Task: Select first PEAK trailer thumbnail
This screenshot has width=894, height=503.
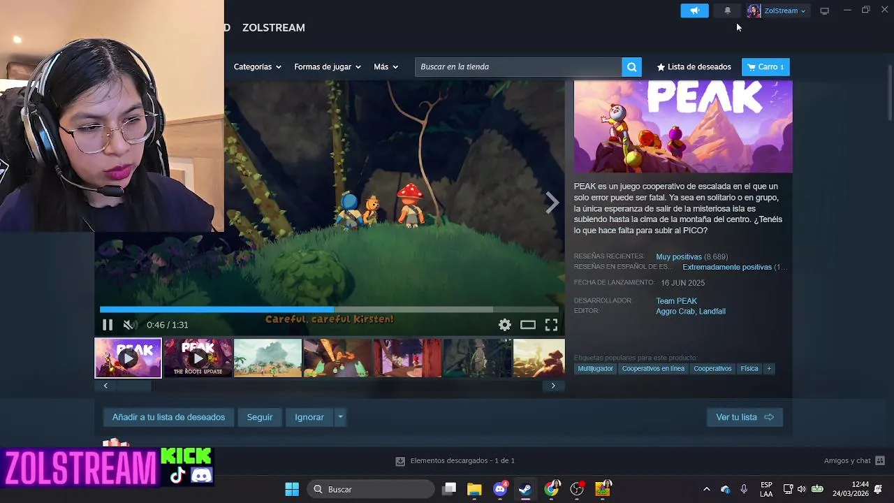Action: 128,358
